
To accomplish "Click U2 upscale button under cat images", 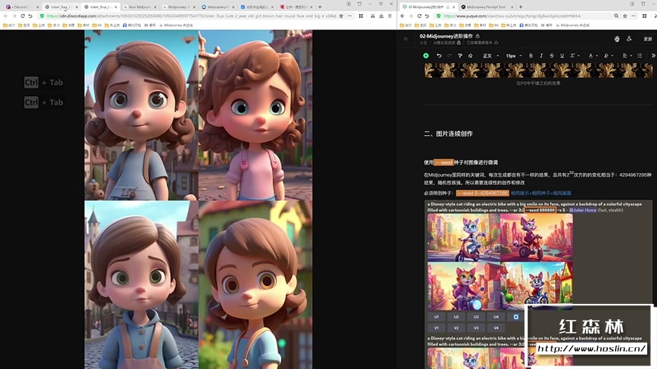I will tap(456, 317).
